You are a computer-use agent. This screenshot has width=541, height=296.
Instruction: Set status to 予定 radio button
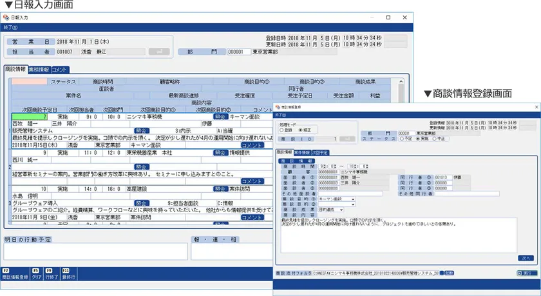(x=402, y=139)
